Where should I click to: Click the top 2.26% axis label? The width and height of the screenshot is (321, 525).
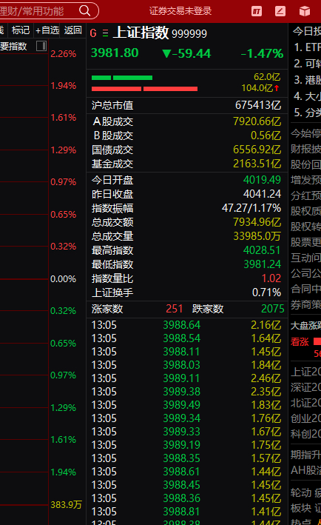pos(63,53)
